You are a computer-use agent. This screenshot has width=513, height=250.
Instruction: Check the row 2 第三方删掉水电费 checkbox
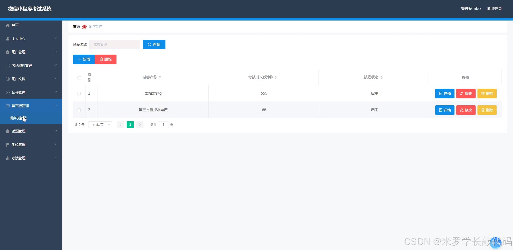click(x=79, y=110)
